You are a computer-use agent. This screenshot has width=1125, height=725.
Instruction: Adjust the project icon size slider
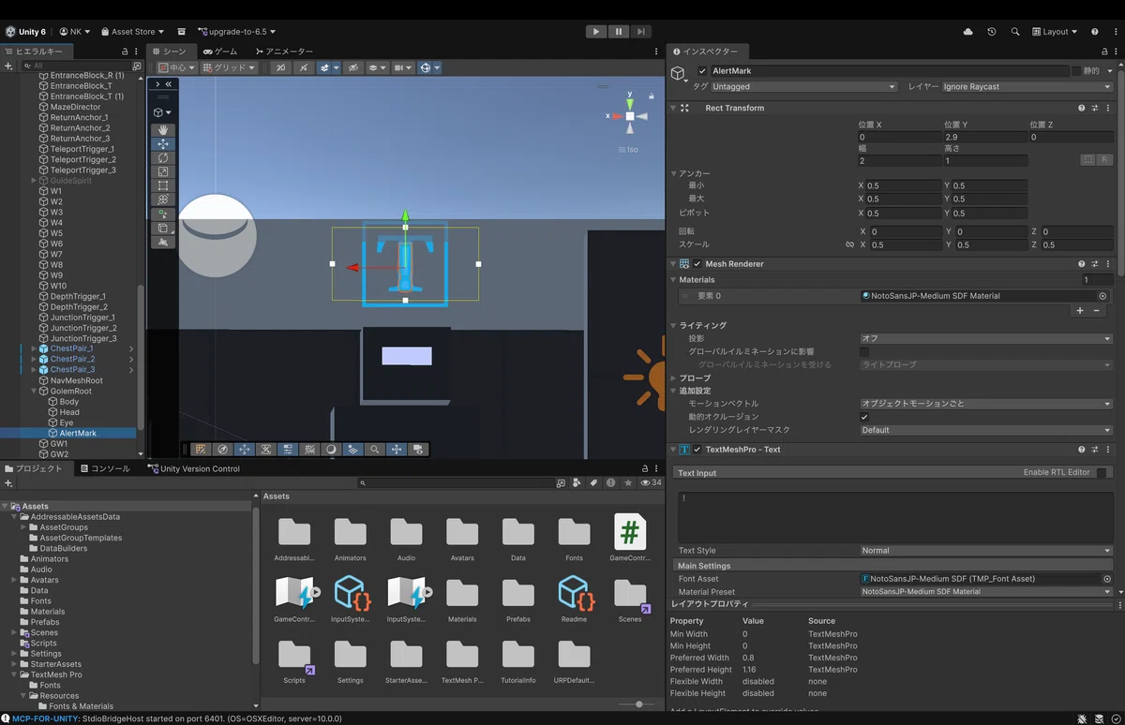point(639,704)
